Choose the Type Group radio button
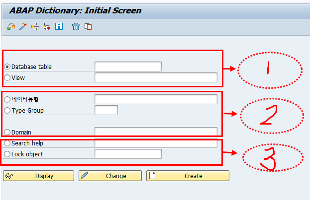The image size is (310, 200). [7, 111]
